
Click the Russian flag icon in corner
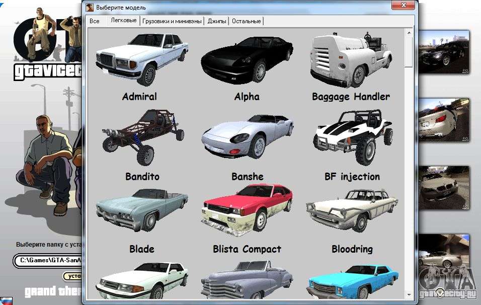(x=6, y=300)
